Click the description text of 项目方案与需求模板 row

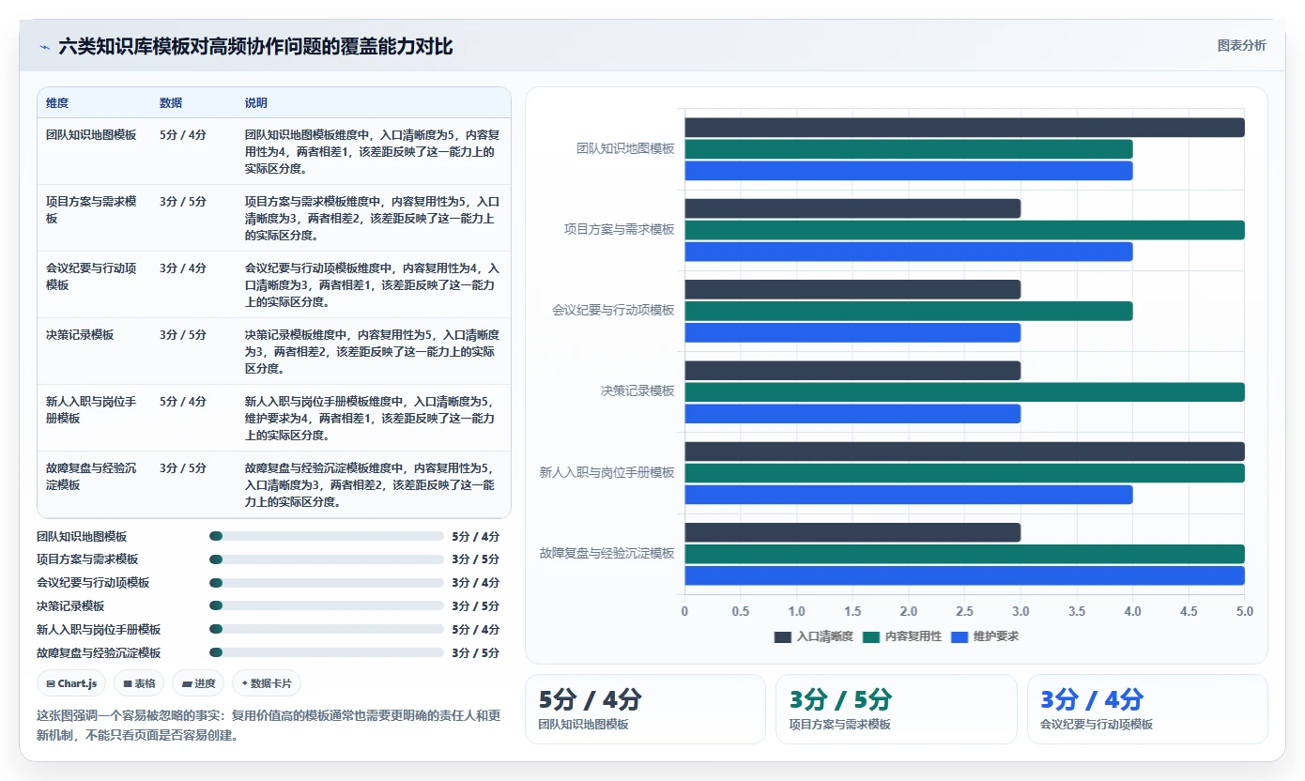[373, 218]
